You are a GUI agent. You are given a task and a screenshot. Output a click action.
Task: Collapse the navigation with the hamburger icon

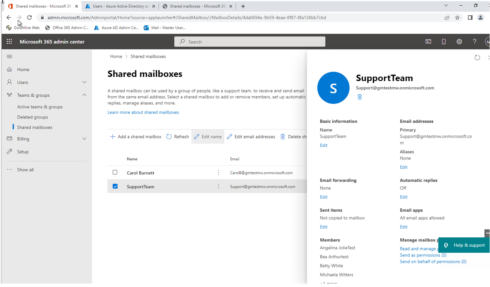pos(9,56)
